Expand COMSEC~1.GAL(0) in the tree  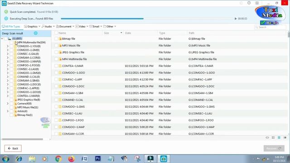[x=8, y=54]
